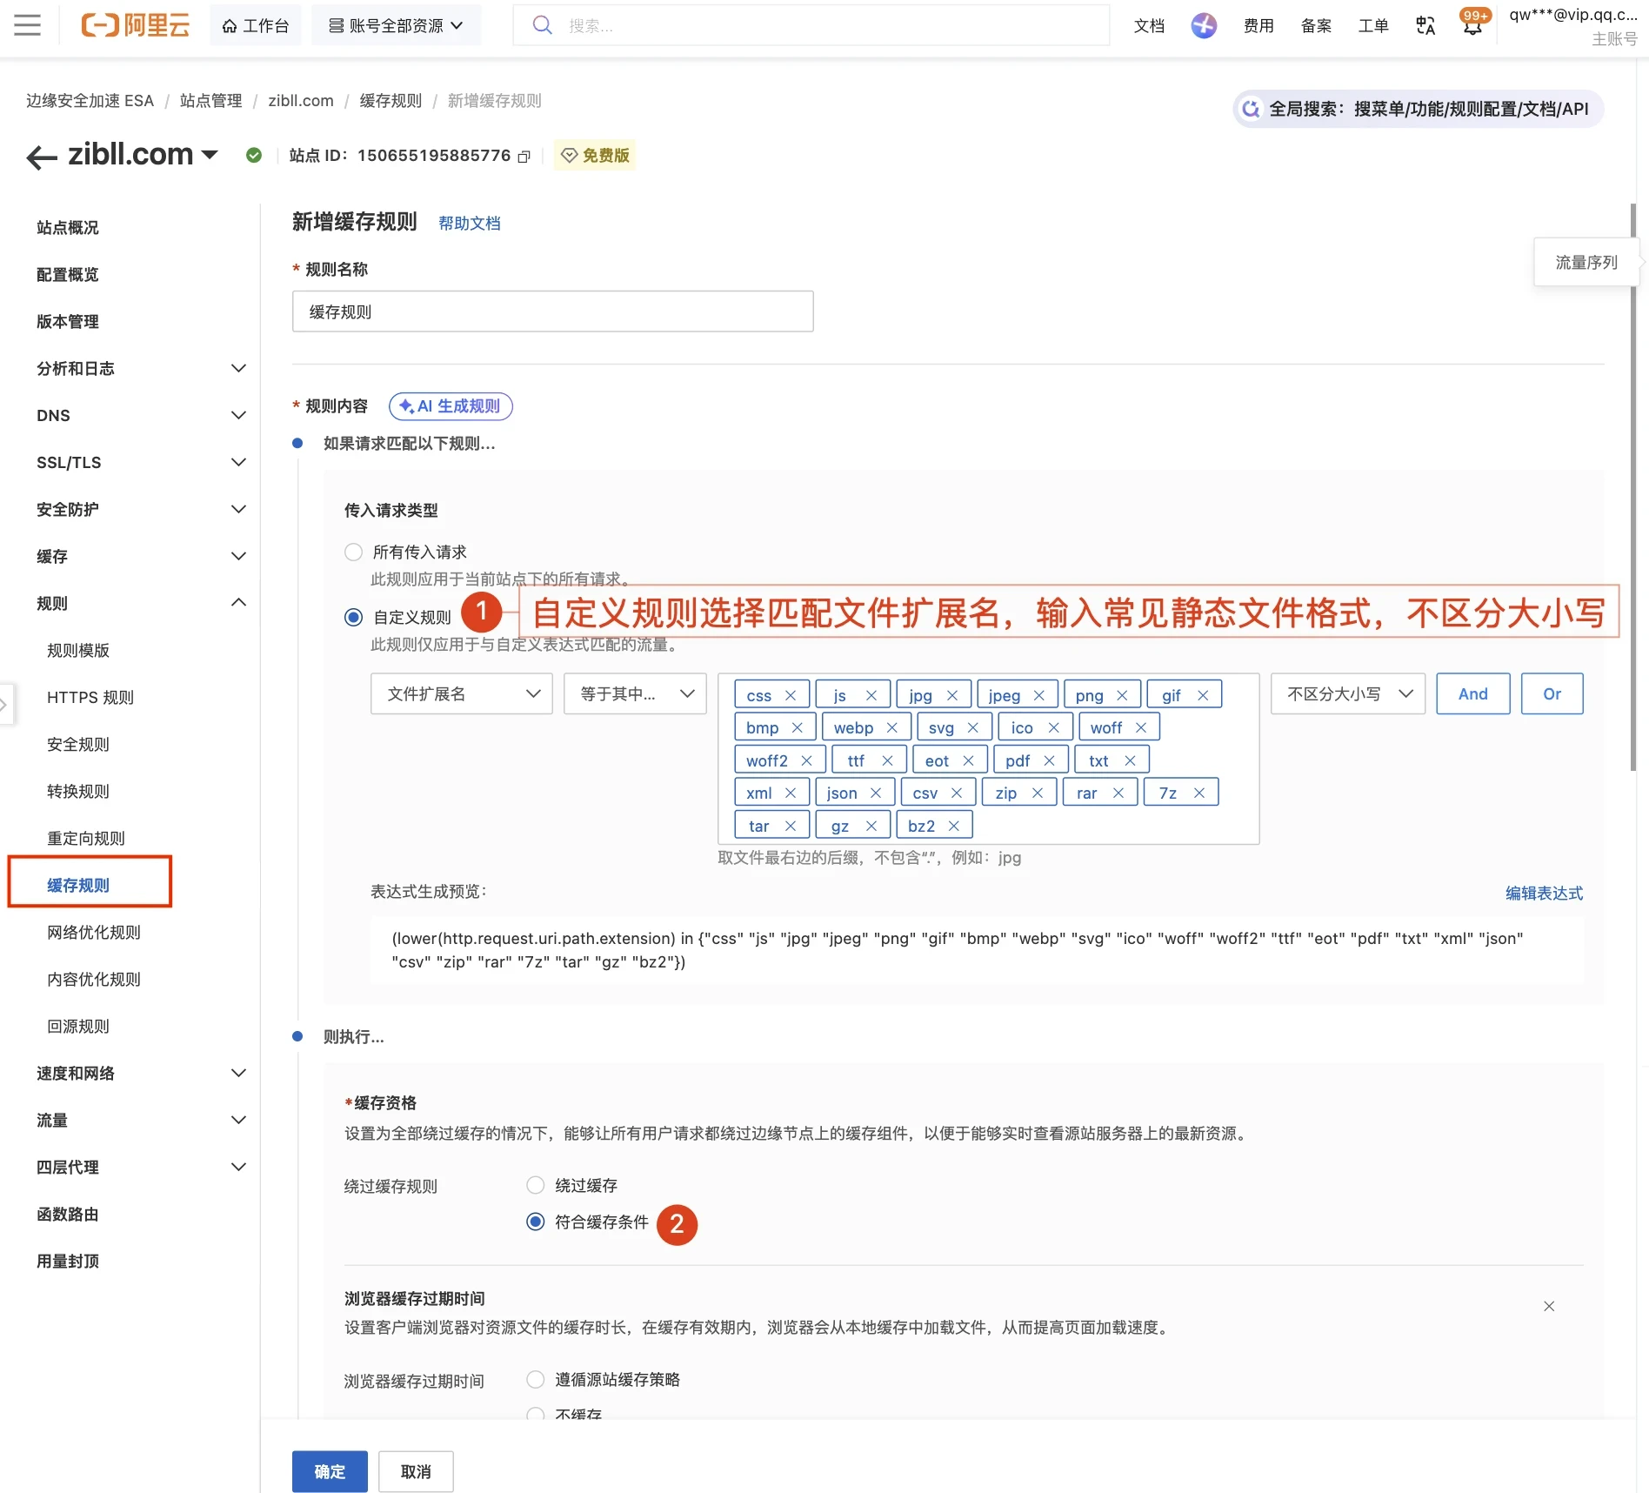
Task: Click the language switcher icon
Action: click(1425, 25)
